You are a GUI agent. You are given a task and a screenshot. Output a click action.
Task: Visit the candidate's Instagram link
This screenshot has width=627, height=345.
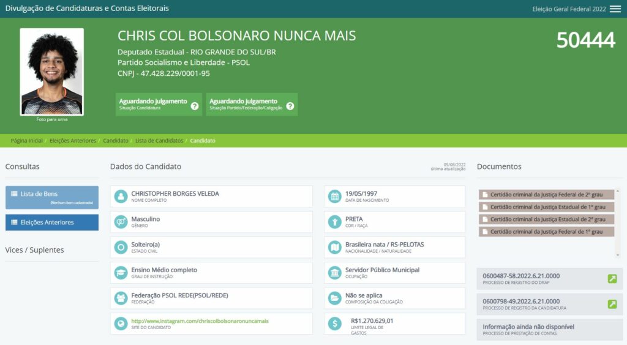[200, 321]
